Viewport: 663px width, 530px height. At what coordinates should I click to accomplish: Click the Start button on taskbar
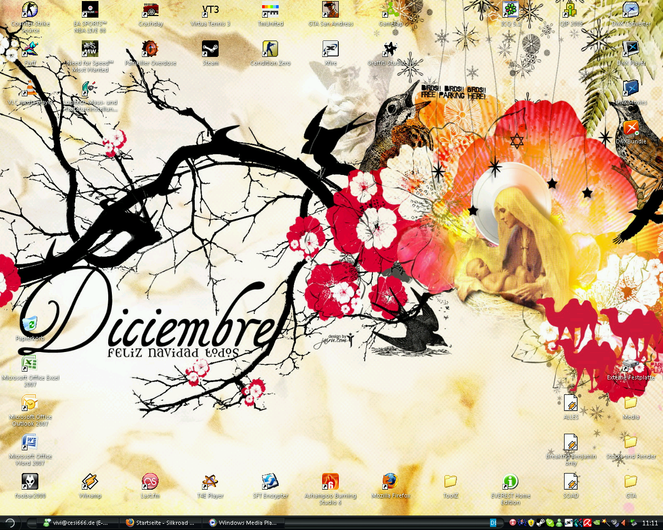coord(10,523)
